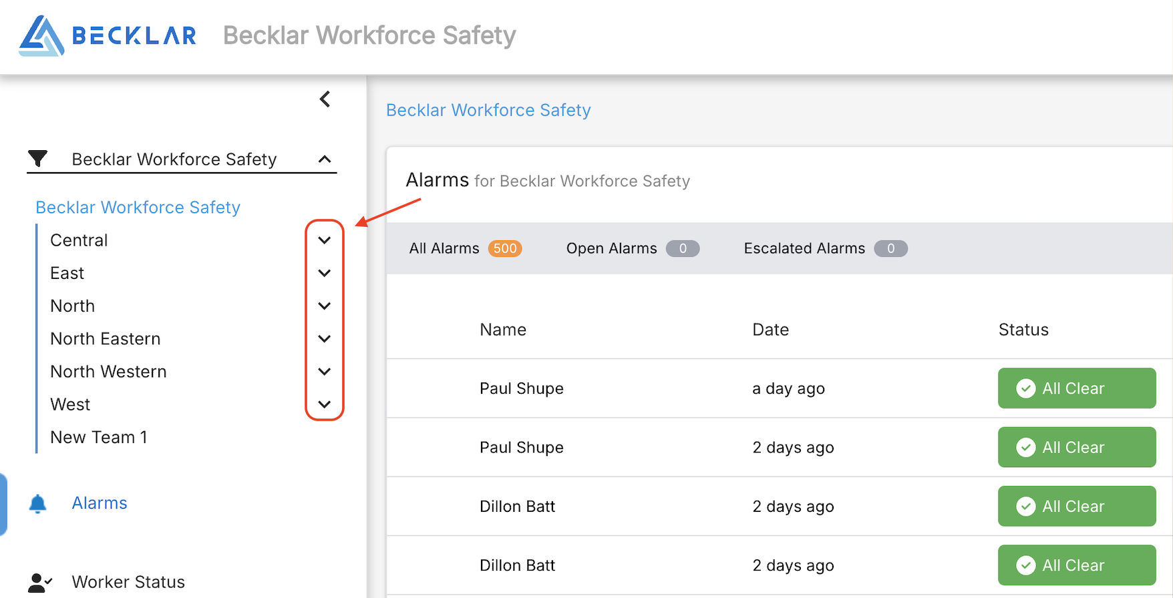Open Becklar Workforce Safety root tree link
The height and width of the screenshot is (598, 1173).
pyautogui.click(x=138, y=208)
